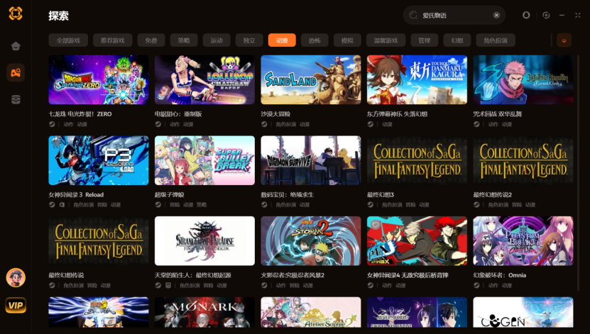Select the 恐怖 category tab
Screen dimensions: 590x334
point(315,40)
